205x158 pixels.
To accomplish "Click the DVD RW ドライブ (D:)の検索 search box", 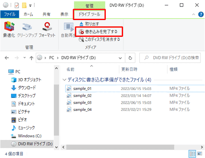I will click(170, 58).
